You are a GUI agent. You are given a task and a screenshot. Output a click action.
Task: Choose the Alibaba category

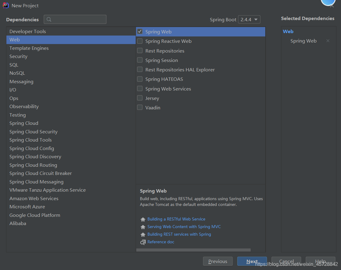pos(71,224)
